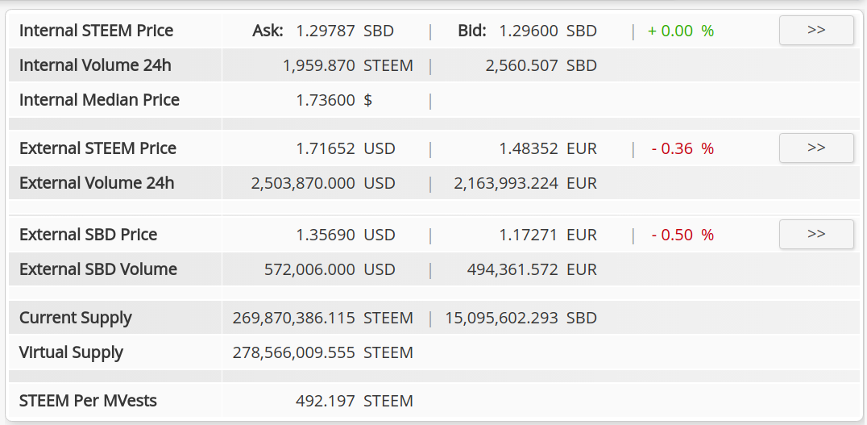Click the red -0.50 % change
Image resolution: width=867 pixels, height=425 pixels.
(x=682, y=235)
